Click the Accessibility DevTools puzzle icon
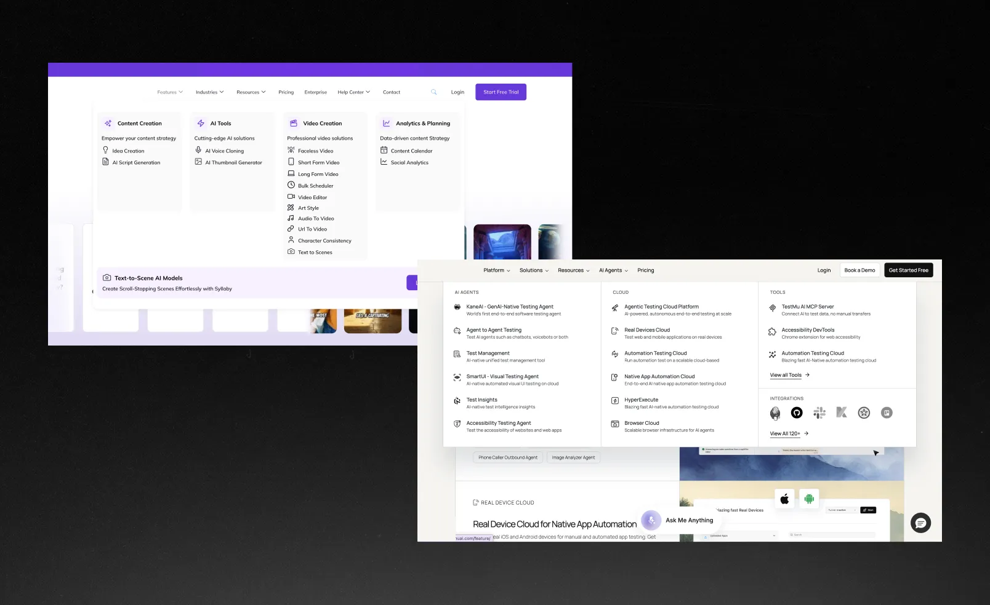Screen dimensions: 990x605 pos(773,332)
